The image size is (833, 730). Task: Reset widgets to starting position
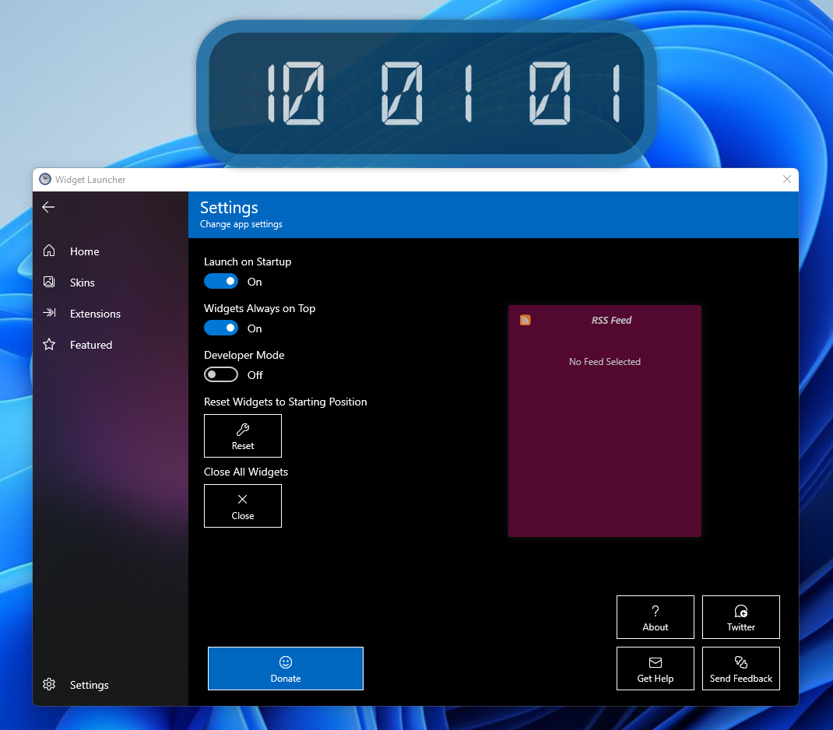coord(242,436)
